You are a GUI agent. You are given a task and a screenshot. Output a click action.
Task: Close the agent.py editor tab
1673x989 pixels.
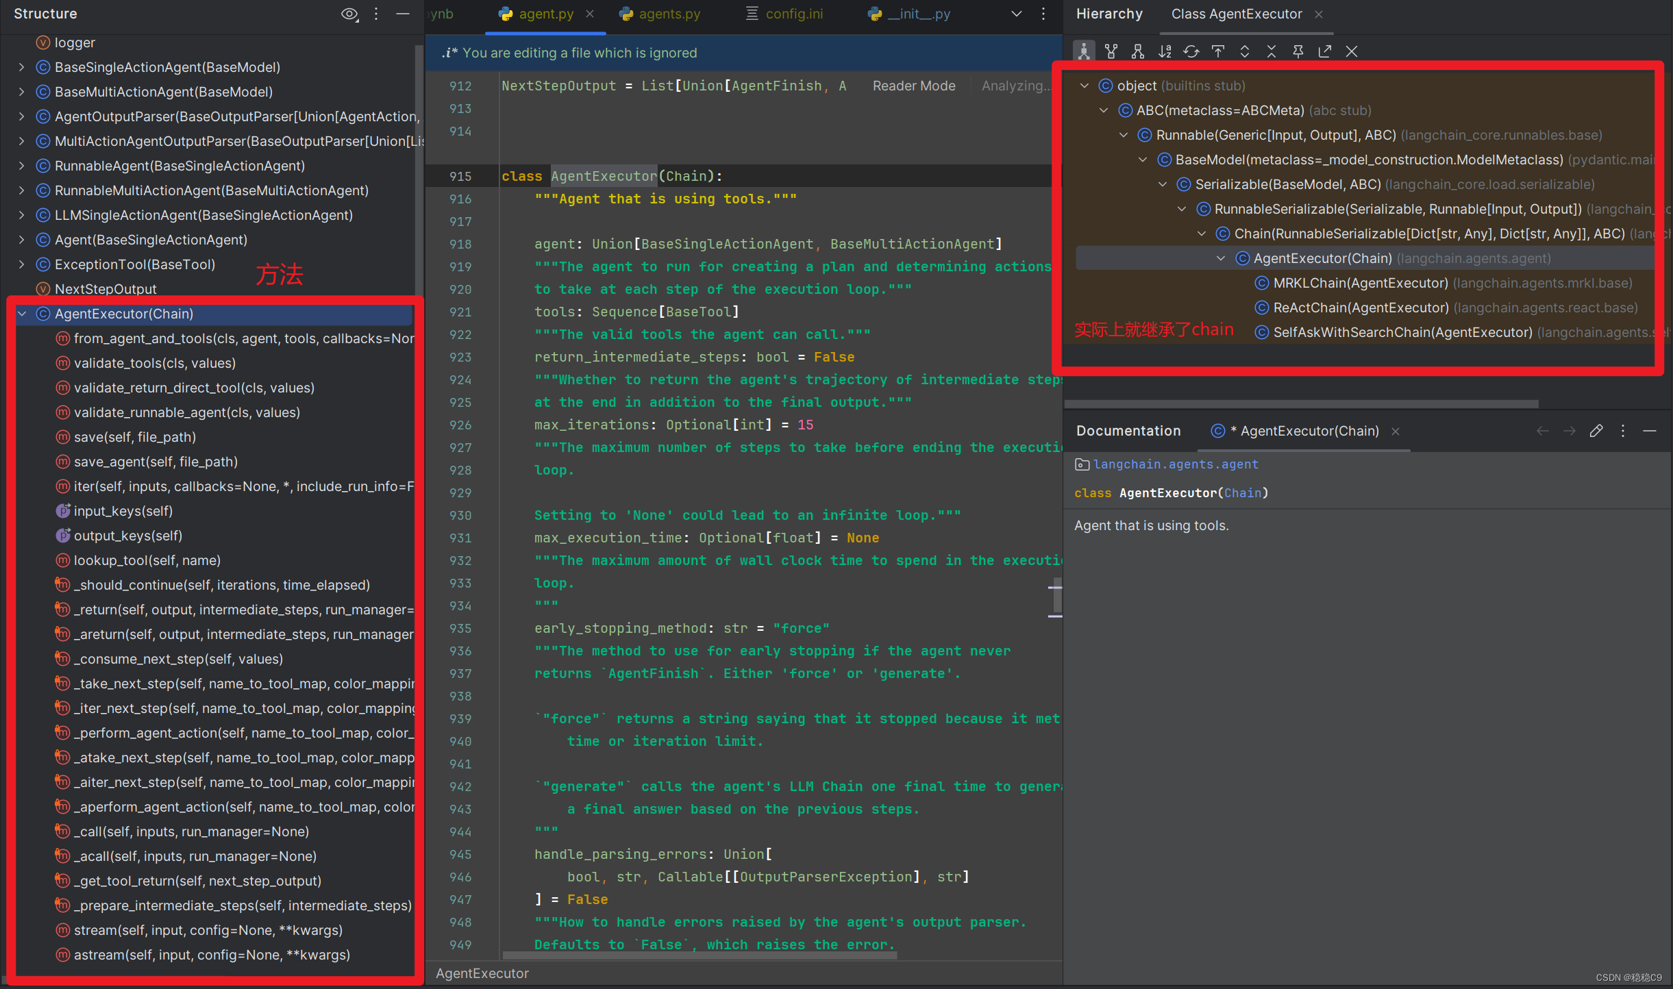[590, 14]
